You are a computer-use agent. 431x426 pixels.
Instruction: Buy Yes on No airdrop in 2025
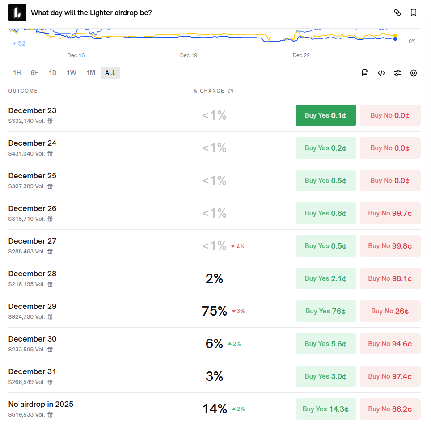click(x=325, y=409)
